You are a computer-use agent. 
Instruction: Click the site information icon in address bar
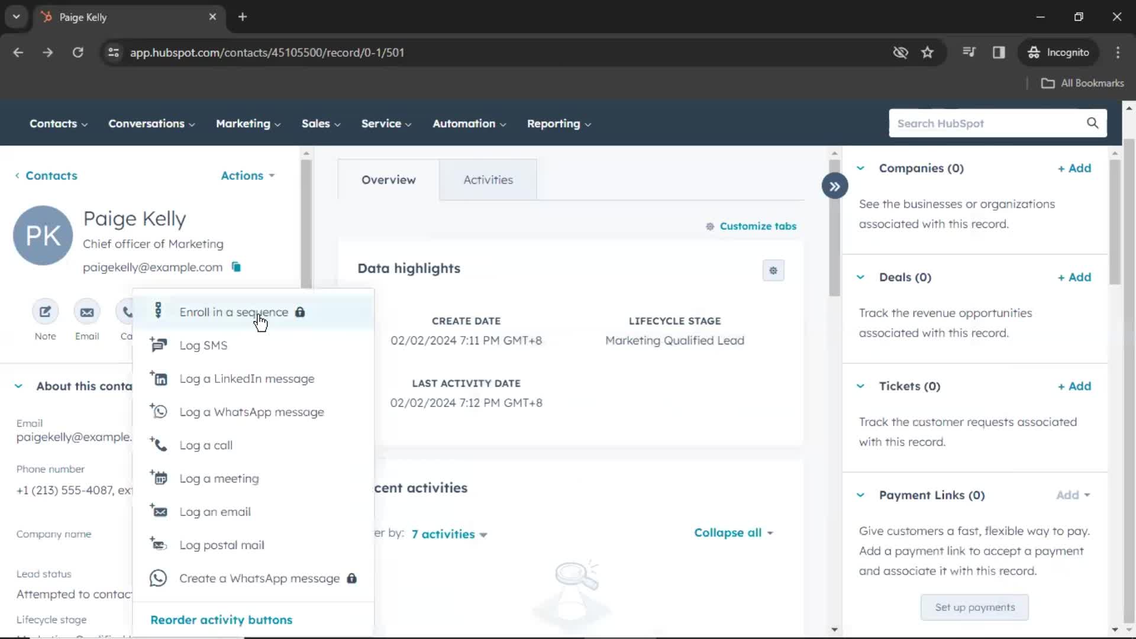pyautogui.click(x=114, y=52)
